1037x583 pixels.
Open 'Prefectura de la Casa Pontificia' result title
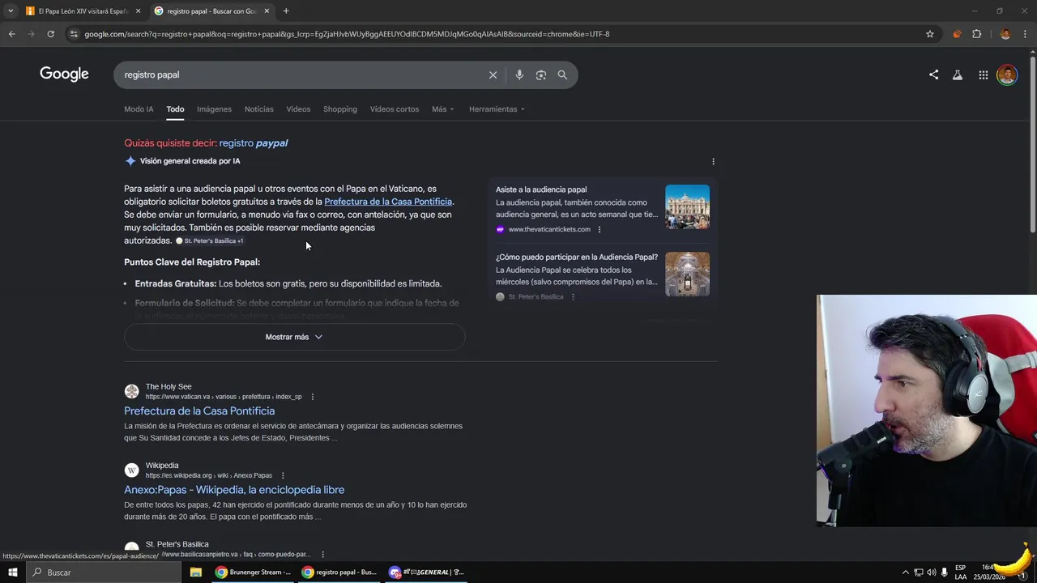click(199, 411)
